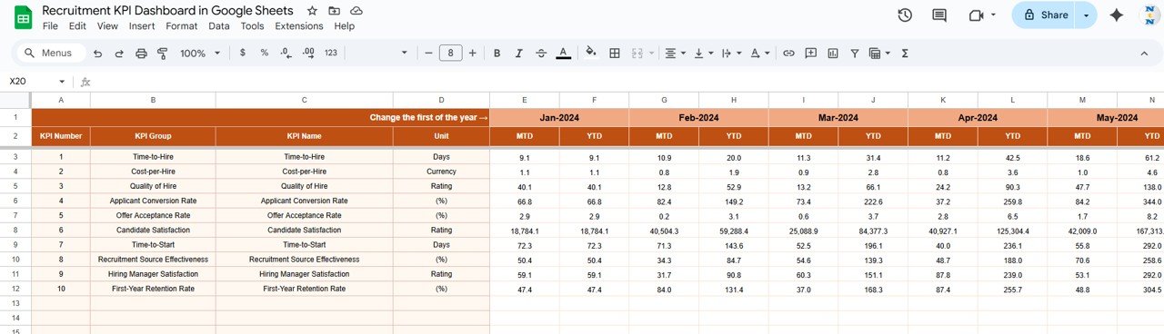The width and height of the screenshot is (1164, 334).
Task: Open the View menu
Action: pos(107,26)
